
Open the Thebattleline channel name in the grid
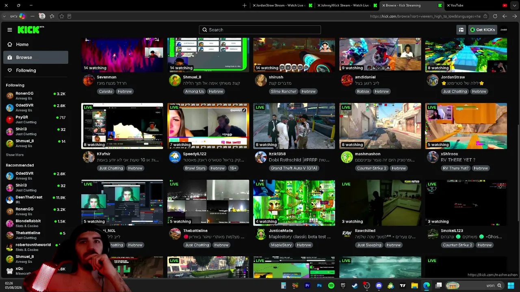195,231
